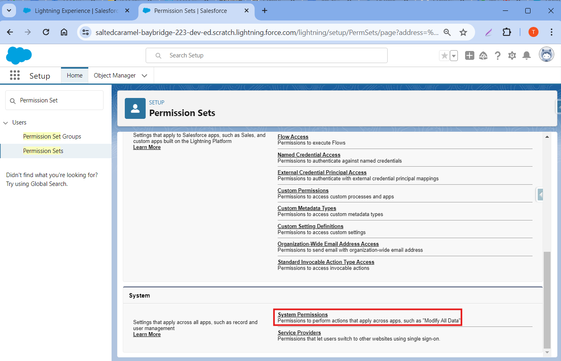Click Learn More under System settings
This screenshot has height=361, width=561.
[x=147, y=334]
